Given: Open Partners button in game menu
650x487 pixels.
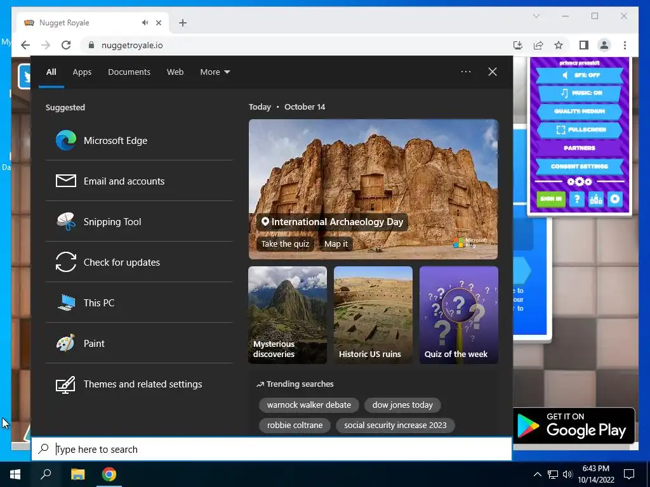Looking at the screenshot, I should point(580,148).
